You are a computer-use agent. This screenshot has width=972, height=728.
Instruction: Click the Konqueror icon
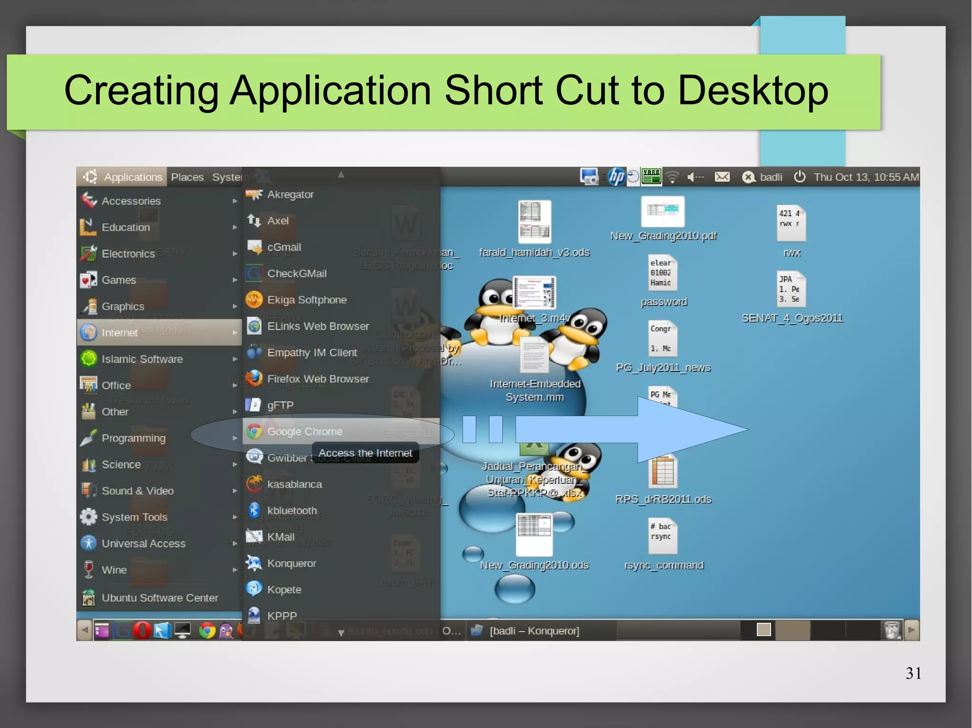pyautogui.click(x=254, y=563)
